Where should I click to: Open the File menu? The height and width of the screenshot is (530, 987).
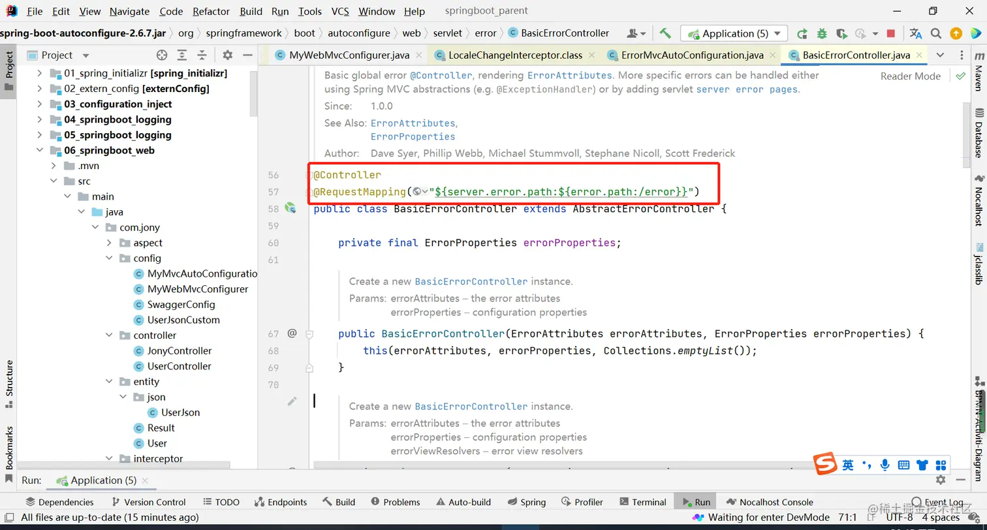[x=35, y=12]
